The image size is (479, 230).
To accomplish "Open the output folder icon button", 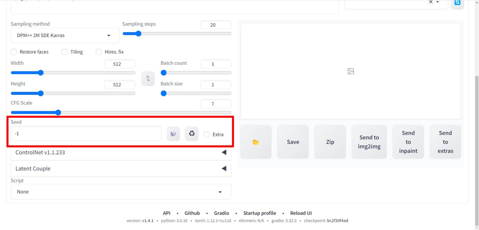I will [x=256, y=142].
